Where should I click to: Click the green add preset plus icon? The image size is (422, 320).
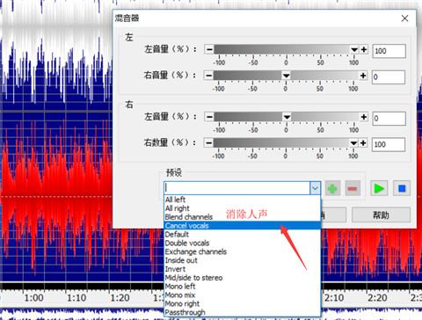332,188
